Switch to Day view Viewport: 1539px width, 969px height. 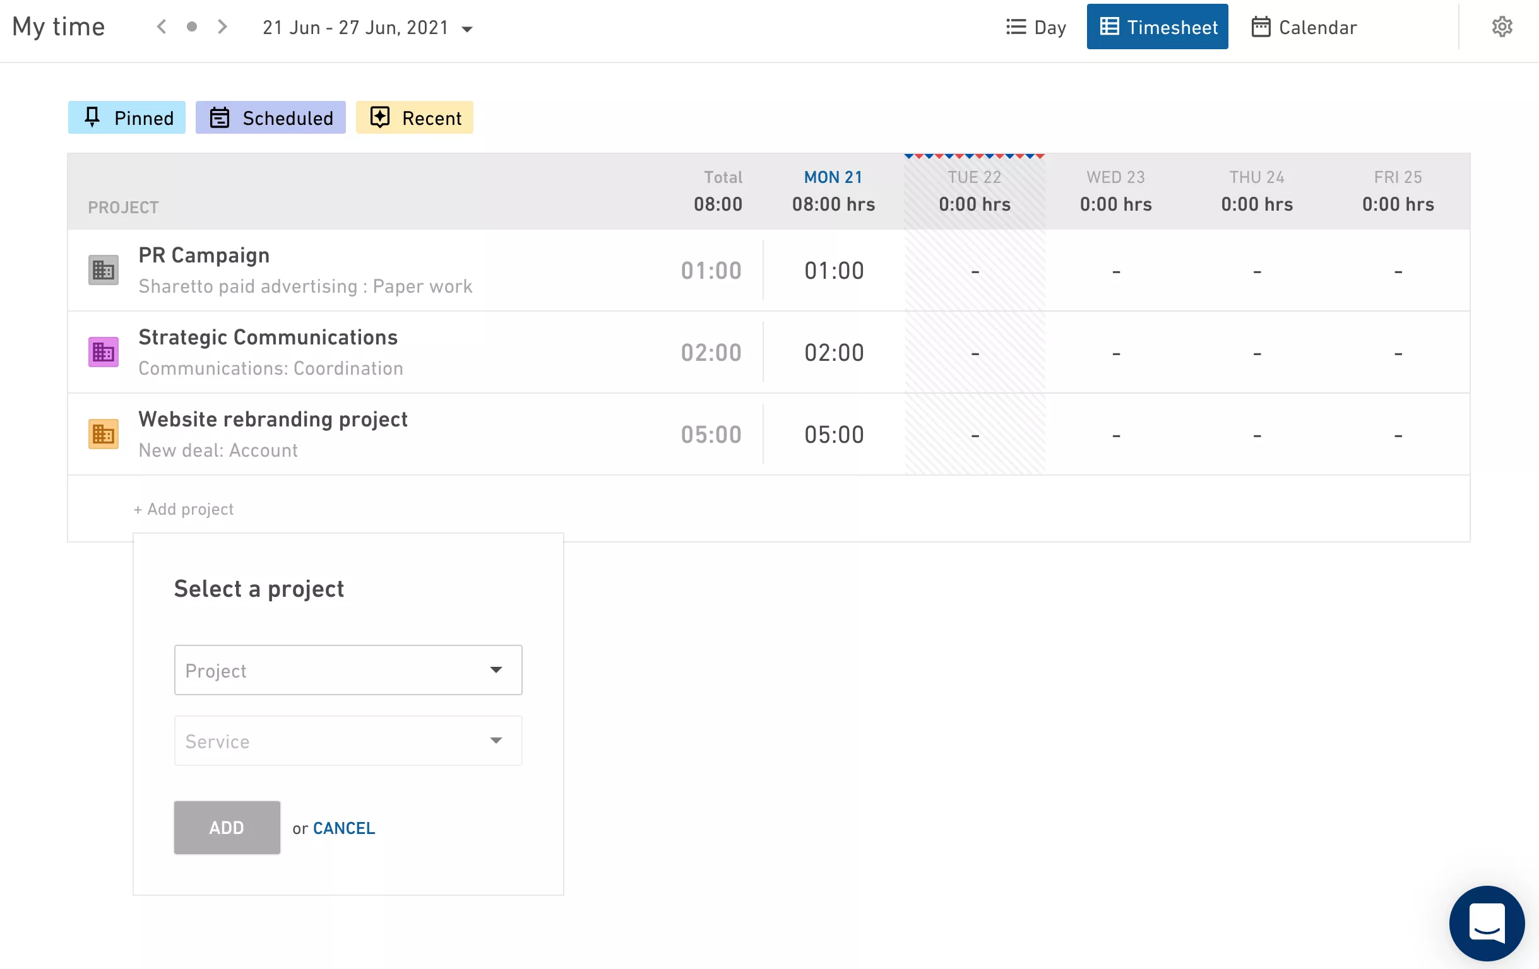click(1035, 27)
